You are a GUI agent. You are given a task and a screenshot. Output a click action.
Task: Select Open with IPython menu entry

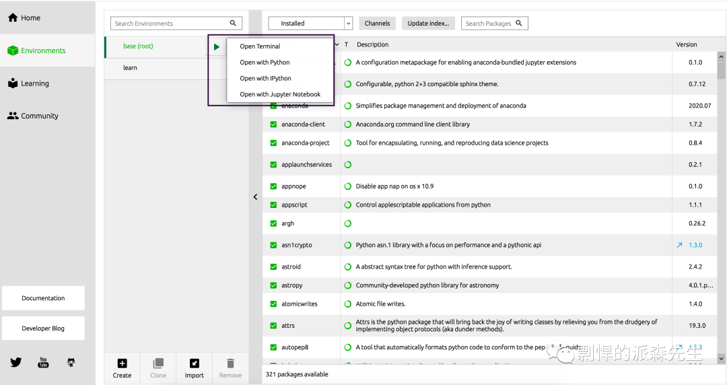[x=265, y=79]
